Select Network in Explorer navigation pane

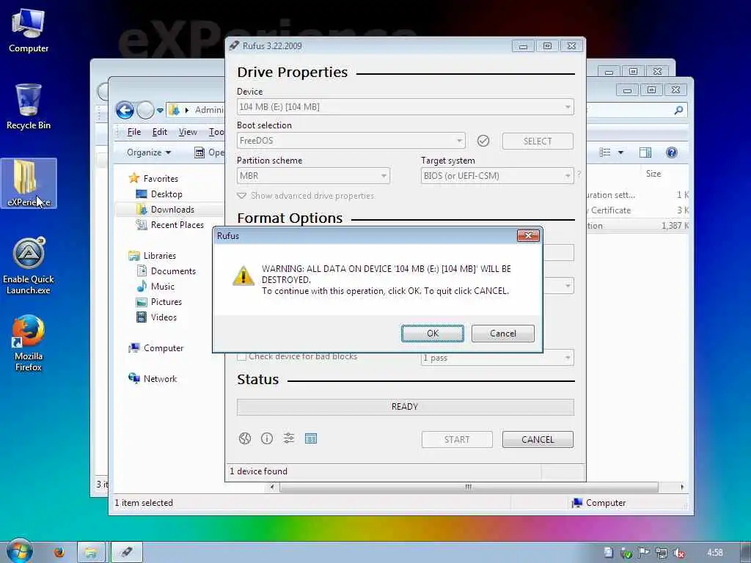tap(153, 379)
